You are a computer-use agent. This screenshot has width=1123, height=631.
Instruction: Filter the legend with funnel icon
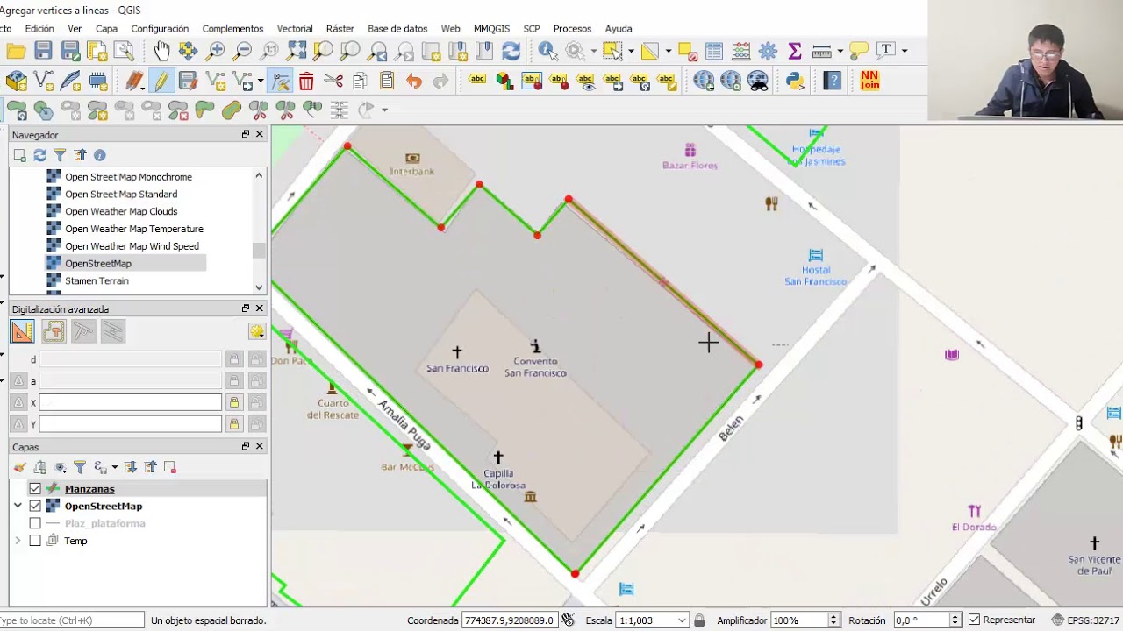[80, 467]
